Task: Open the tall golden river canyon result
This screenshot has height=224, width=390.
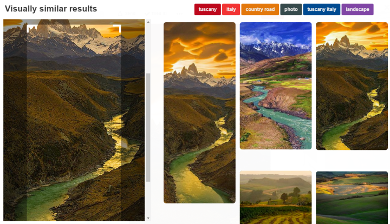Action: tap(199, 113)
